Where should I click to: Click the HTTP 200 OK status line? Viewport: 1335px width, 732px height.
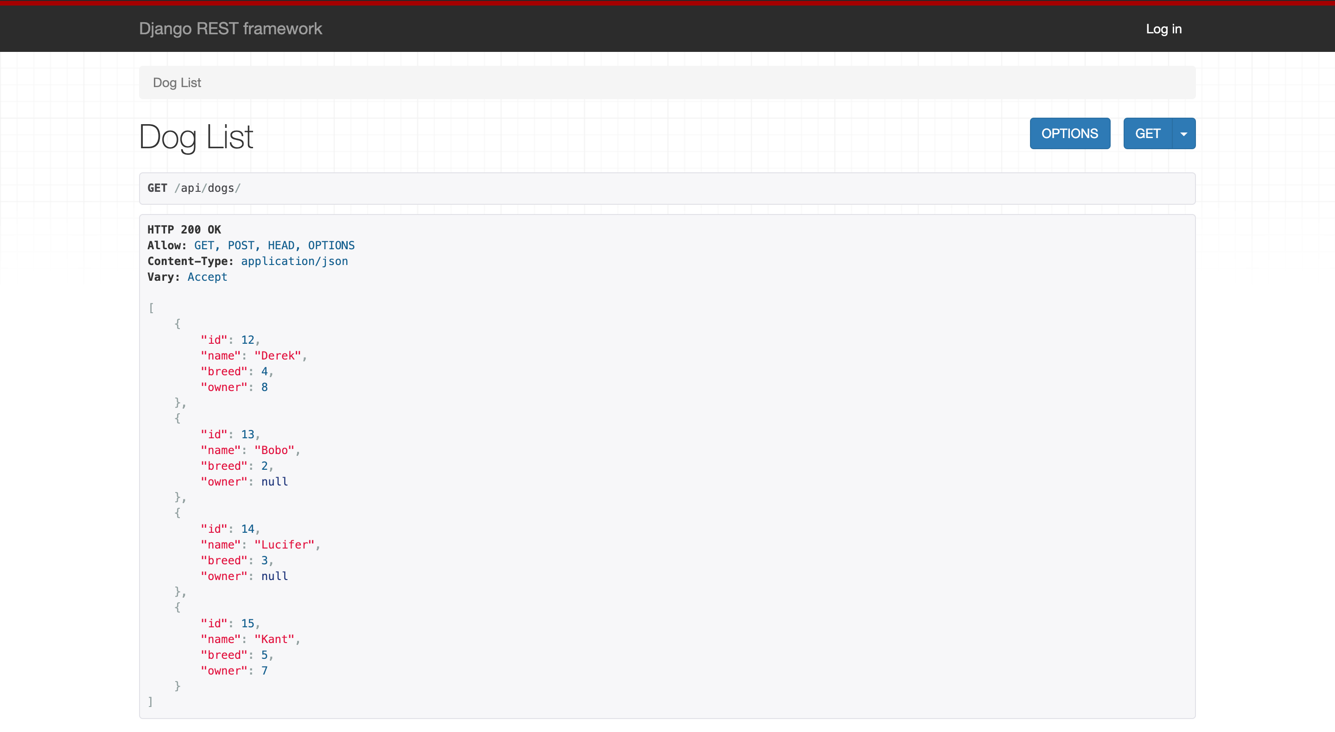(184, 229)
